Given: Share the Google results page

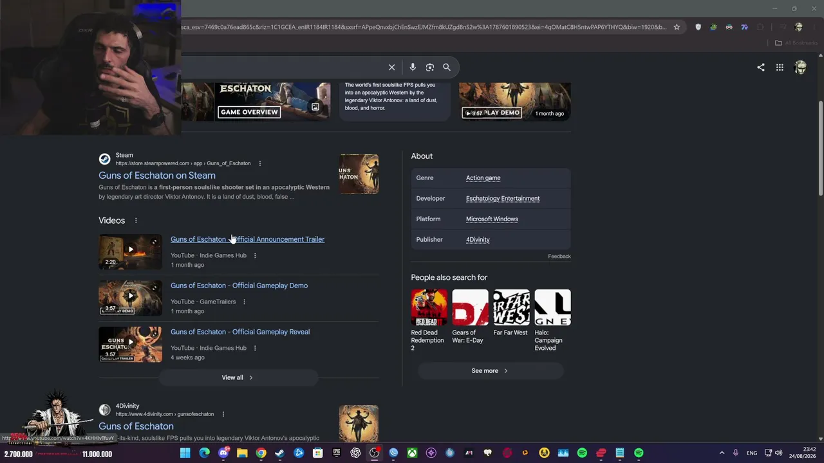Looking at the screenshot, I should pyautogui.click(x=761, y=67).
